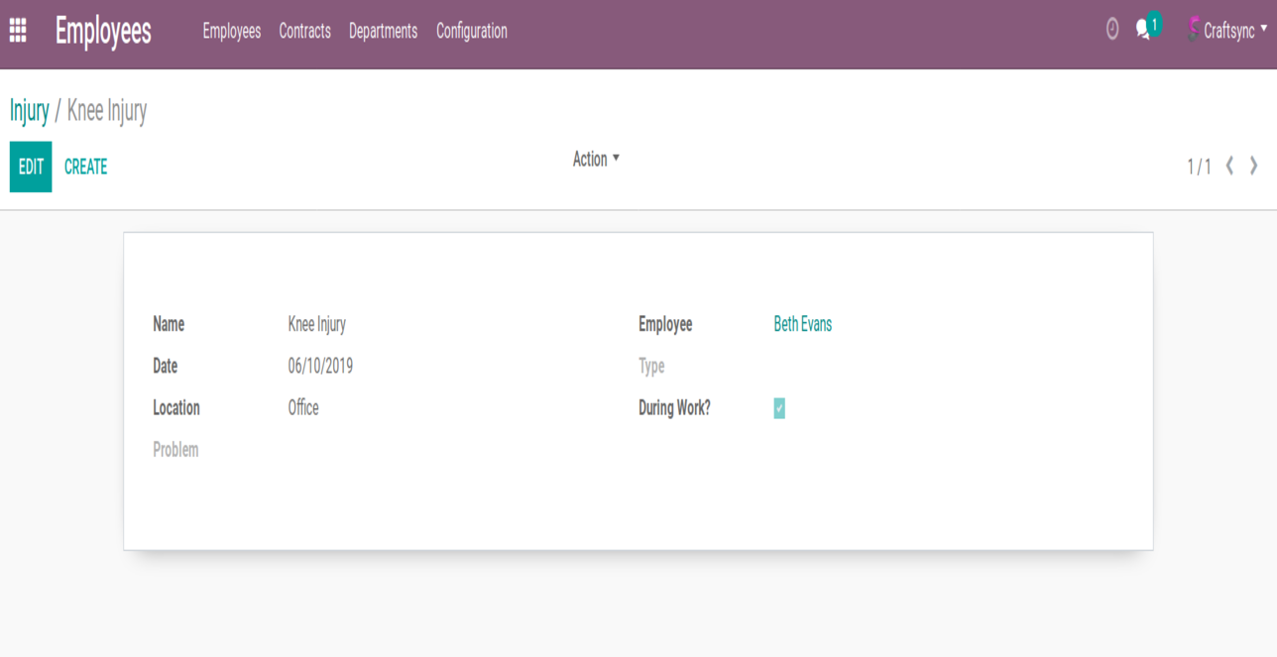The width and height of the screenshot is (1277, 657).
Task: Go to the next record arrow
Action: (x=1254, y=165)
